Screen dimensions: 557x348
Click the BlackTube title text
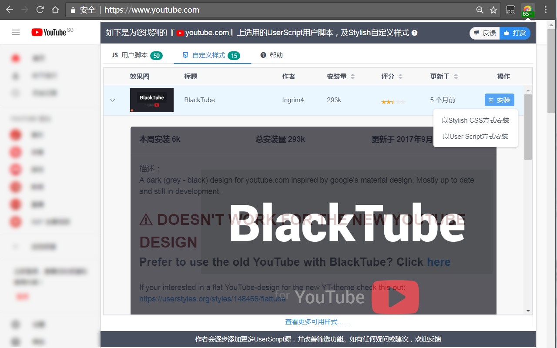pyautogui.click(x=199, y=100)
